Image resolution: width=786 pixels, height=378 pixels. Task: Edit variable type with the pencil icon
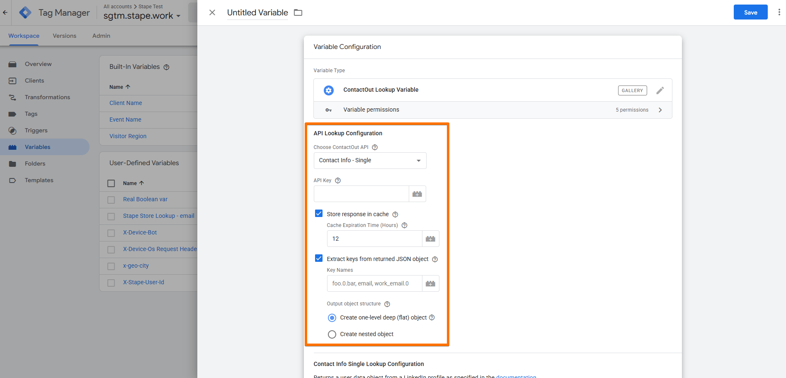click(x=660, y=90)
